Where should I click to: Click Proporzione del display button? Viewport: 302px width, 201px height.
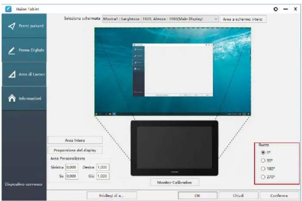pyautogui.click(x=75, y=150)
